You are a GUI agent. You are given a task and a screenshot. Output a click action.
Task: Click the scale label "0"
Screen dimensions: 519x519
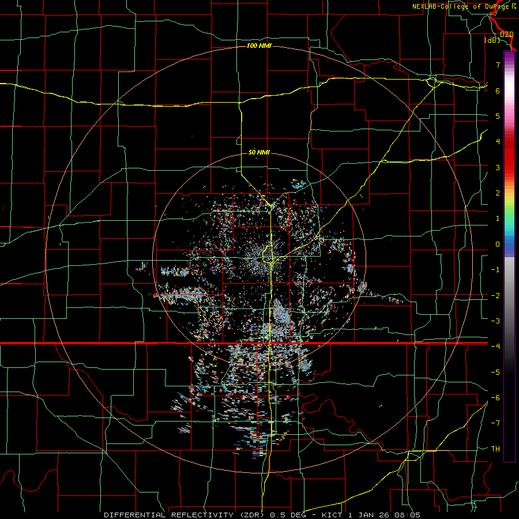click(498, 244)
